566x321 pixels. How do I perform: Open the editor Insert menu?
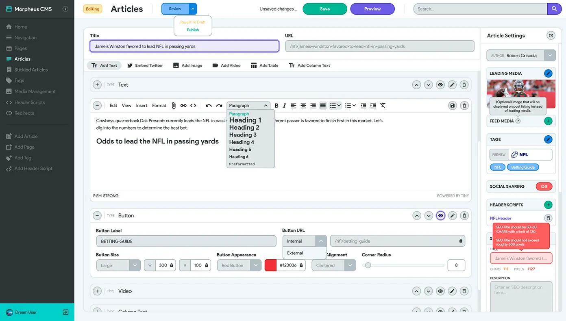coord(141,106)
